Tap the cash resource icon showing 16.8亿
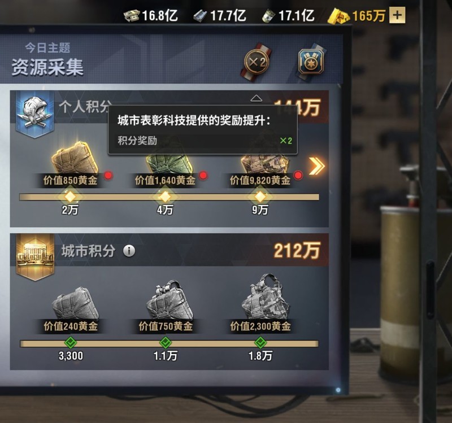This screenshot has width=452, height=423. (132, 16)
